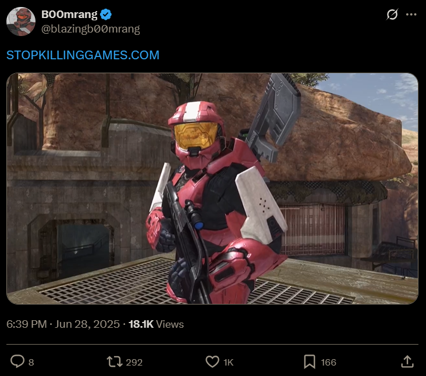Open the B00mrang display name

pos(69,15)
